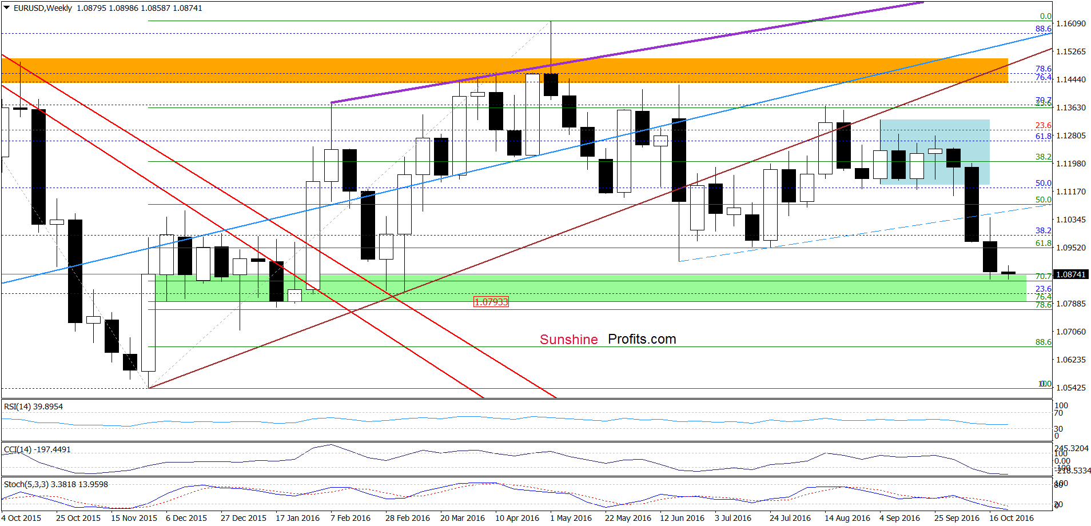Screen dimensions: 1091x526
Task: Click the 1.09520 price axis value
Action: pos(1070,248)
